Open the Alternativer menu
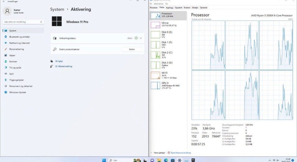The height and width of the screenshot is (162, 297). [x=158, y=4]
